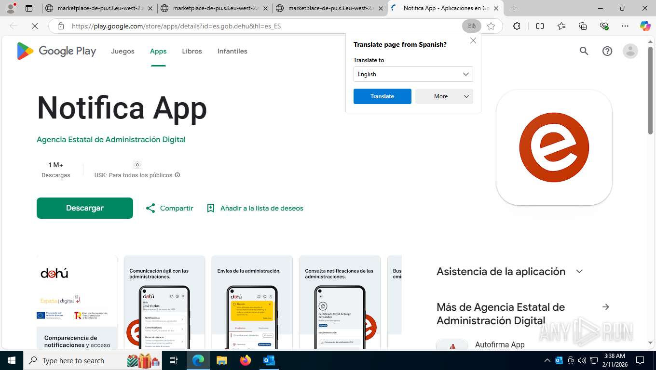The image size is (656, 370).
Task: Open the Autofirma App entry
Action: (500, 344)
